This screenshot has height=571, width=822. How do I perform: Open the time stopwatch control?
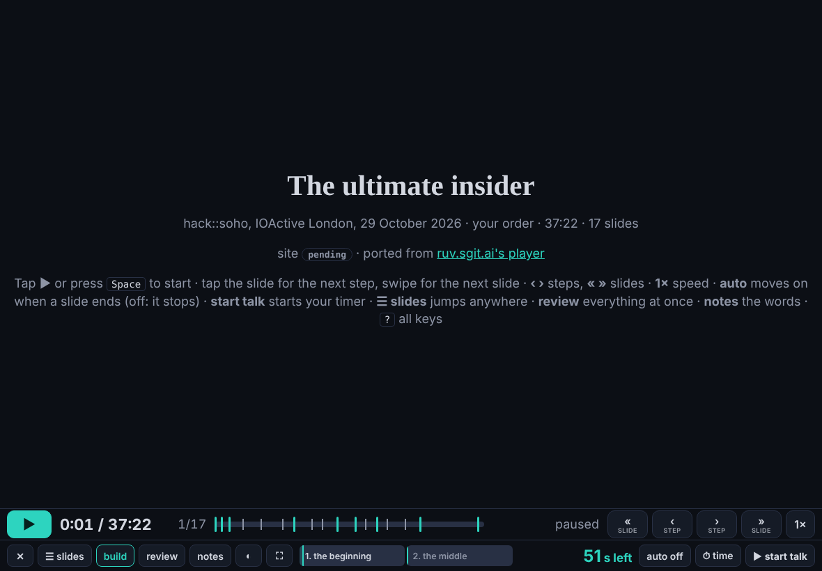pos(718,556)
